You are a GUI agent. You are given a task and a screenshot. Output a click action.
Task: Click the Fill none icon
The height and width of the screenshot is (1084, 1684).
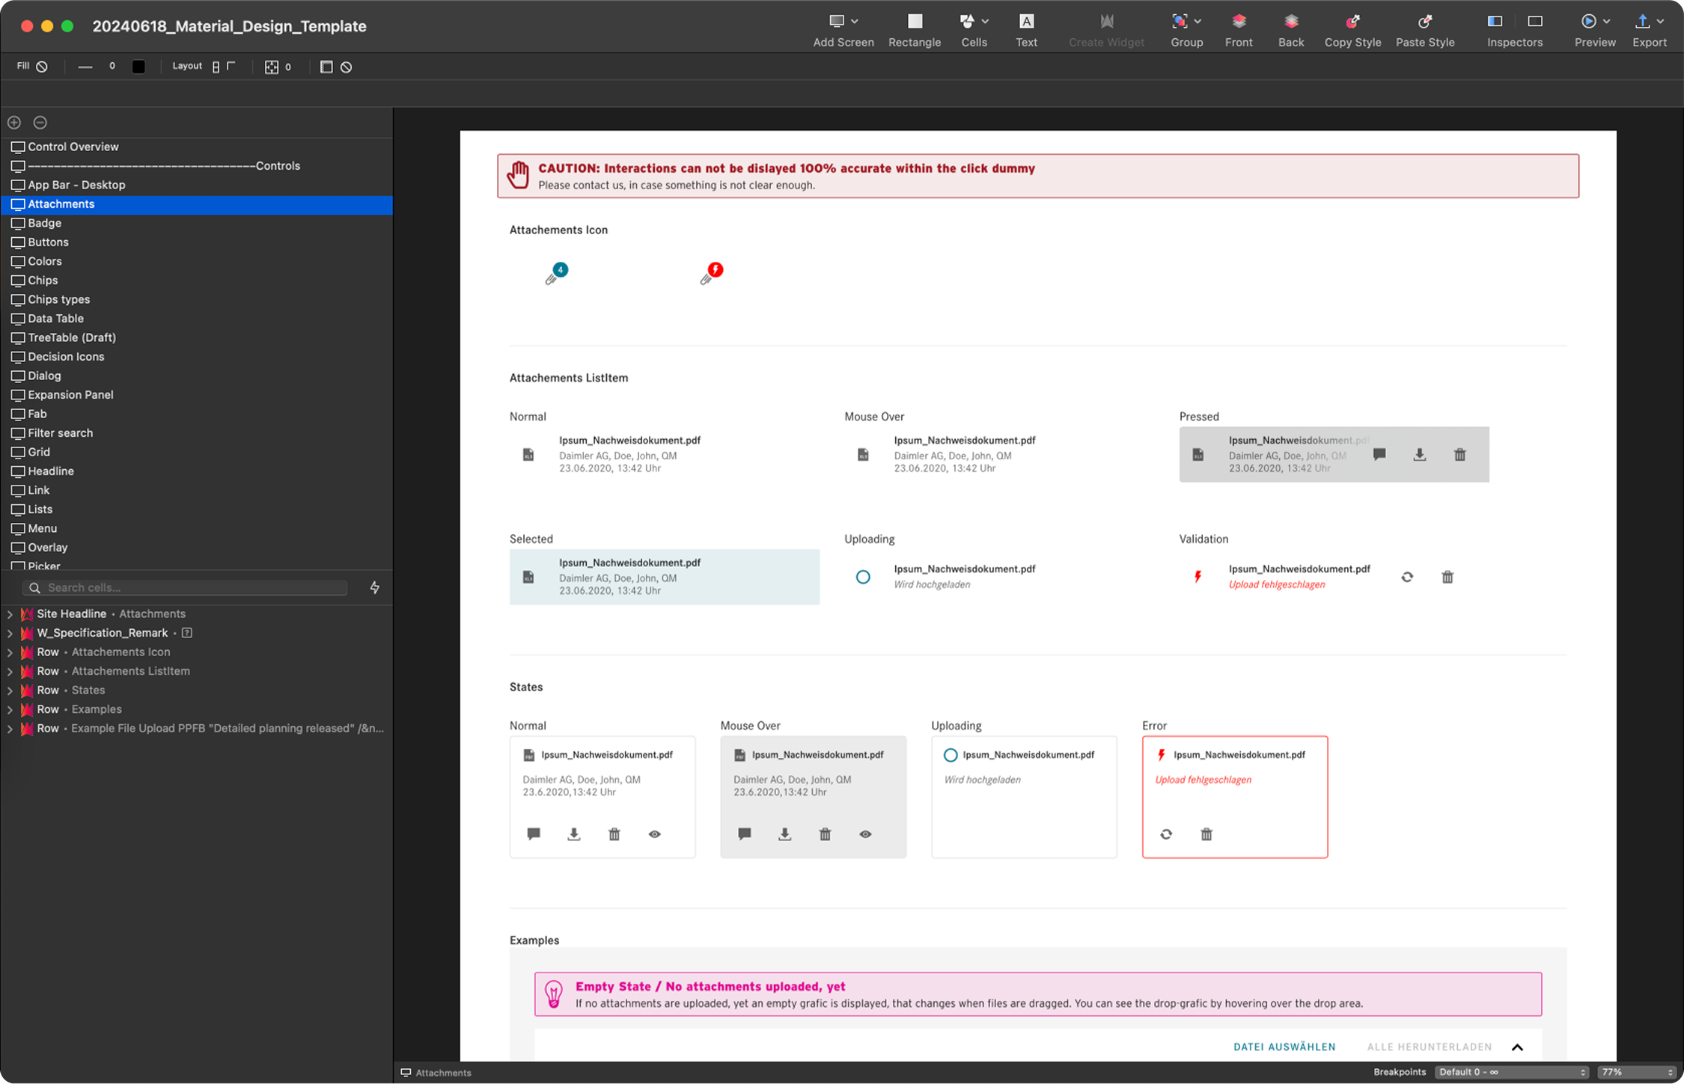pos(42,67)
